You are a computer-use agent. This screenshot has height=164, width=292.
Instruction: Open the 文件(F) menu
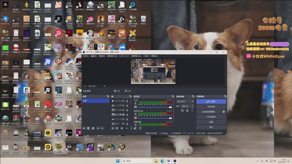coord(85,56)
